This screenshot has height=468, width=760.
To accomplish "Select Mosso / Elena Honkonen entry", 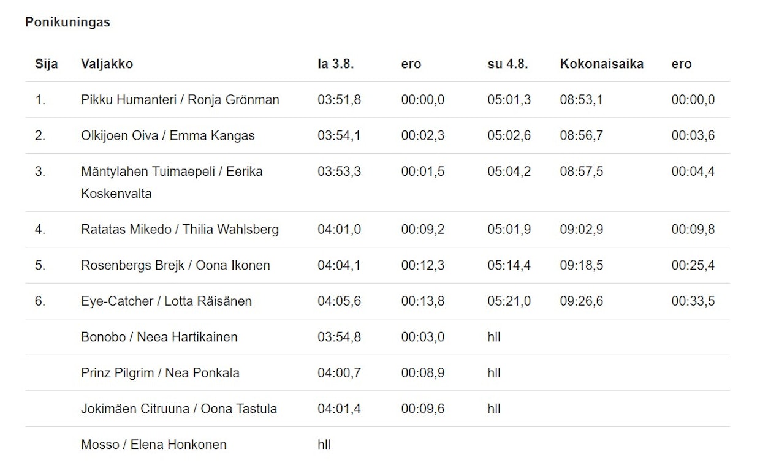I will pos(153,444).
